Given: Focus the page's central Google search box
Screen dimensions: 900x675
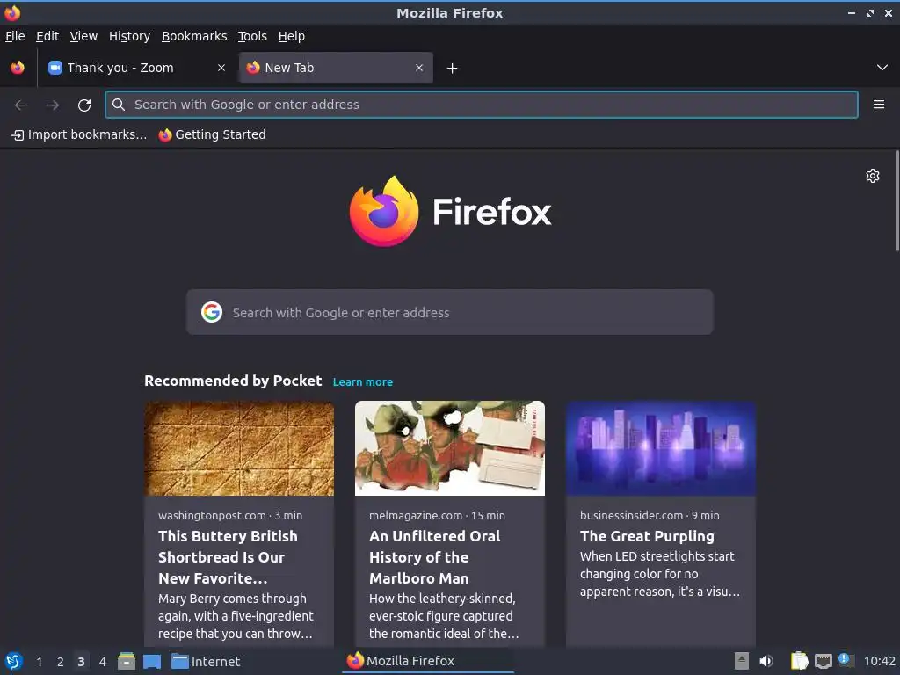Looking at the screenshot, I should (x=449, y=312).
